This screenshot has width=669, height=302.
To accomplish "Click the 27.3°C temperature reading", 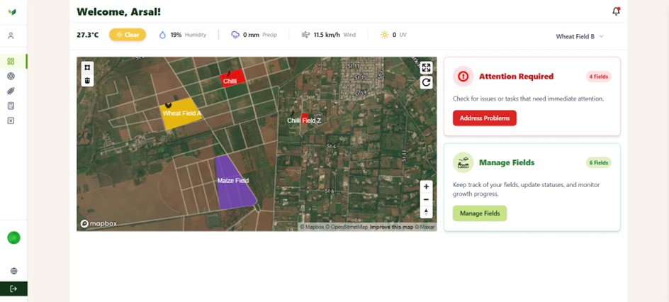I will pos(87,35).
